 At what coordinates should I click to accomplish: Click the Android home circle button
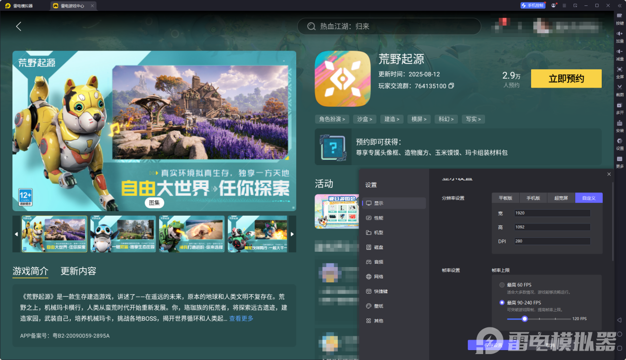pos(620,334)
